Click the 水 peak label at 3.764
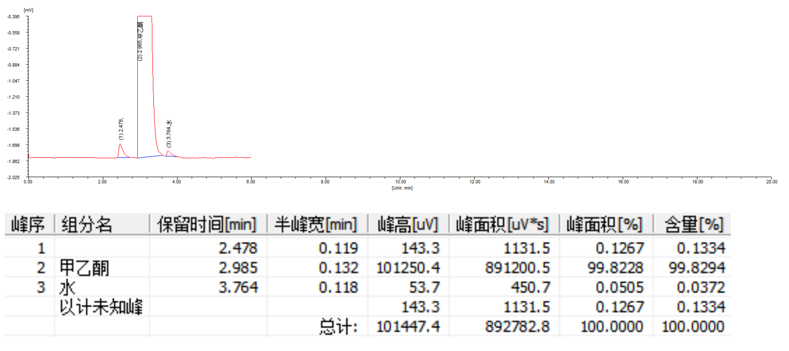 [x=169, y=134]
